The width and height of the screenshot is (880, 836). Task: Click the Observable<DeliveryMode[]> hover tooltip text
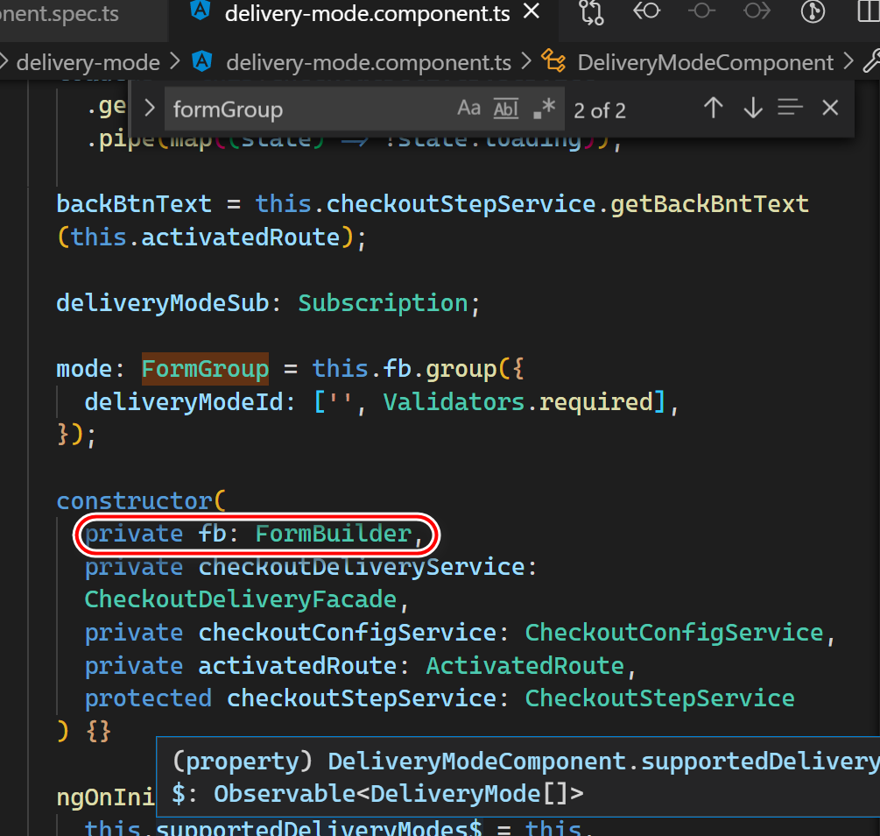(398, 795)
